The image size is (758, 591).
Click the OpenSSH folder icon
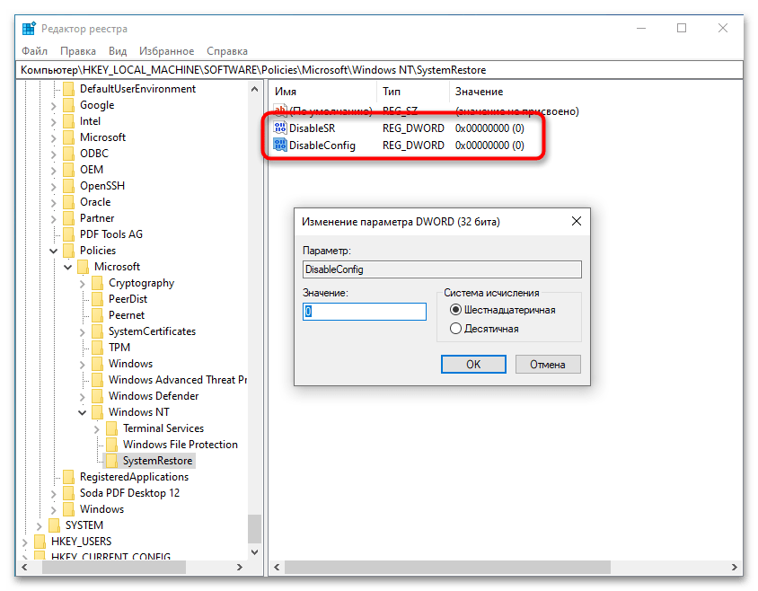(69, 186)
